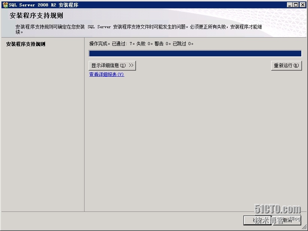
Task: Click the completed rule-check progress bar
Action: [x=195, y=53]
